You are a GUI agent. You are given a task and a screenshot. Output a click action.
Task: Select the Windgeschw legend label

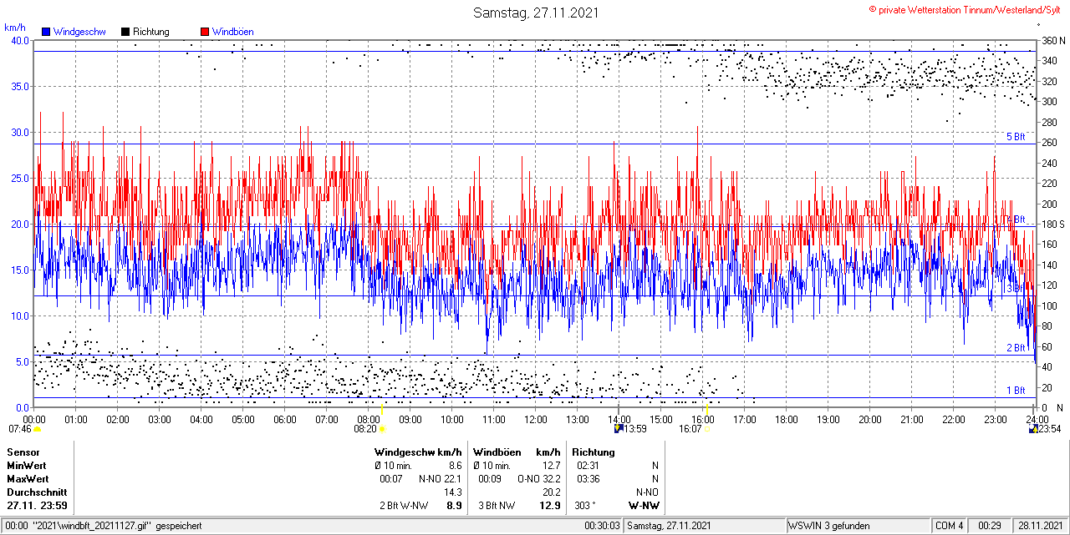(79, 32)
